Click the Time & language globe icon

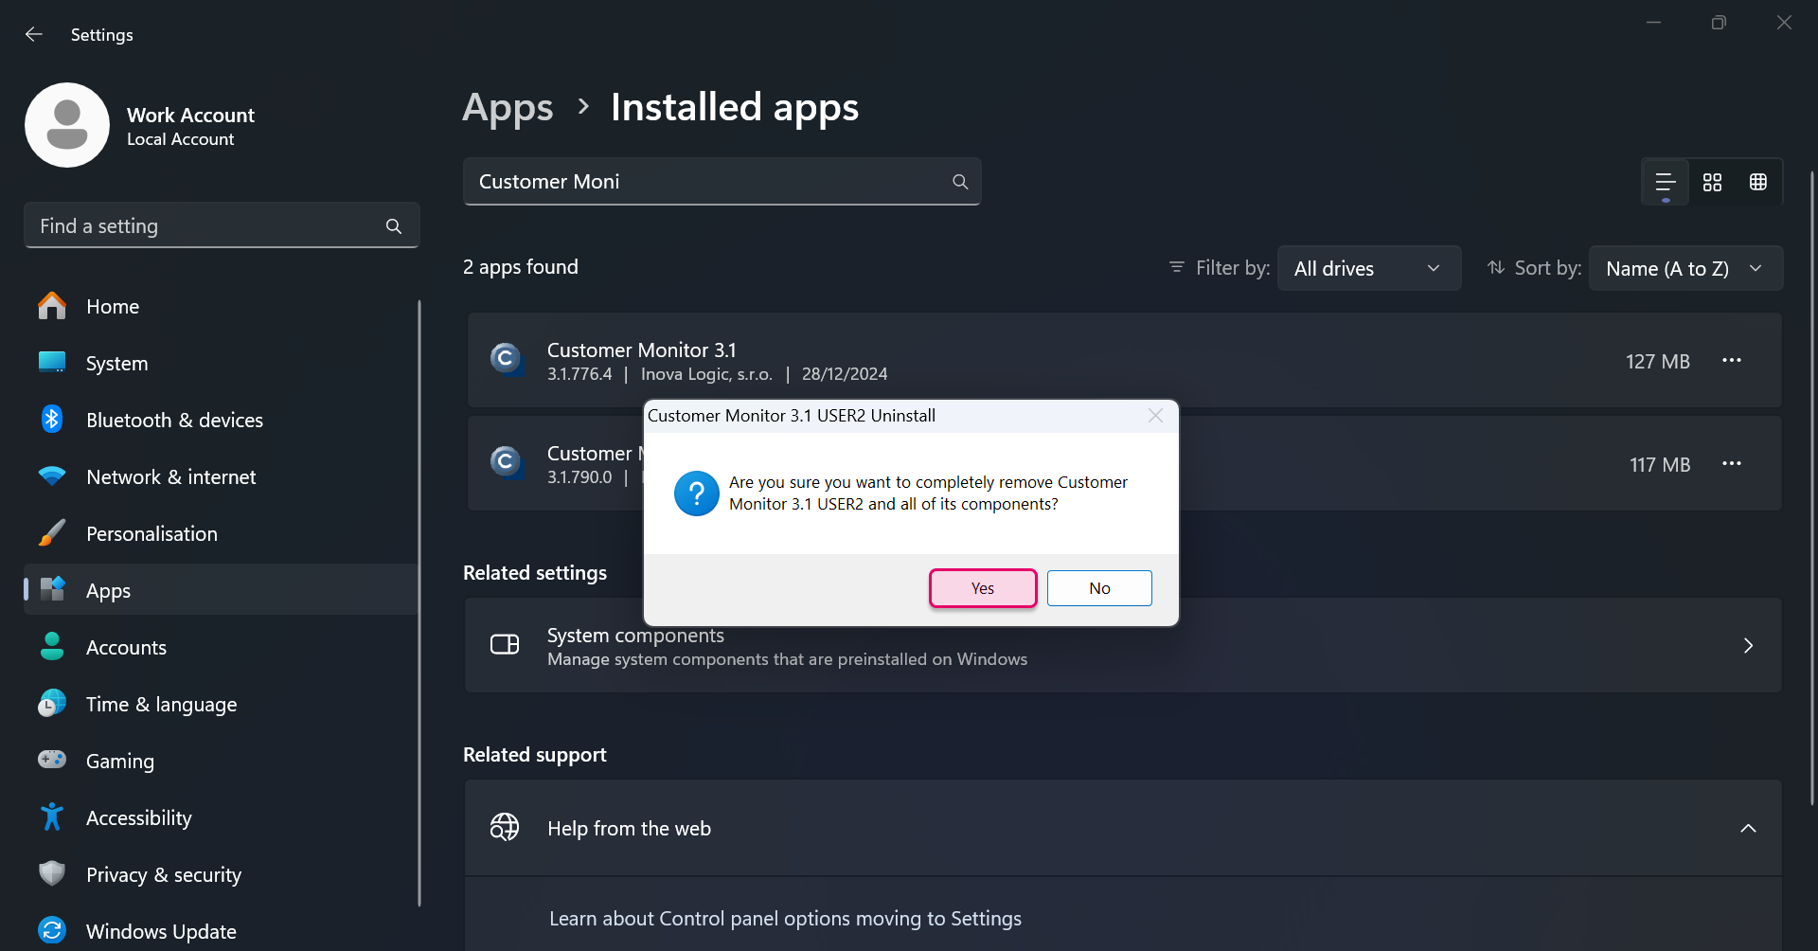(52, 704)
